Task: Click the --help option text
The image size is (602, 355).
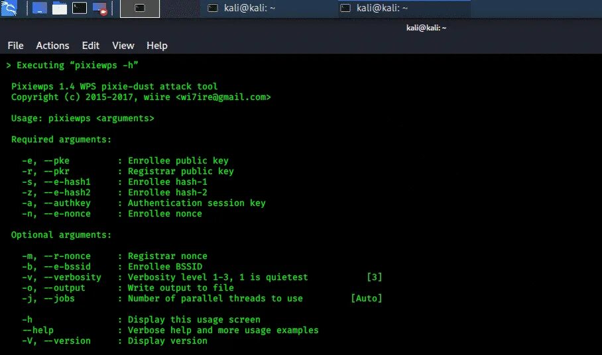Action: coord(38,330)
